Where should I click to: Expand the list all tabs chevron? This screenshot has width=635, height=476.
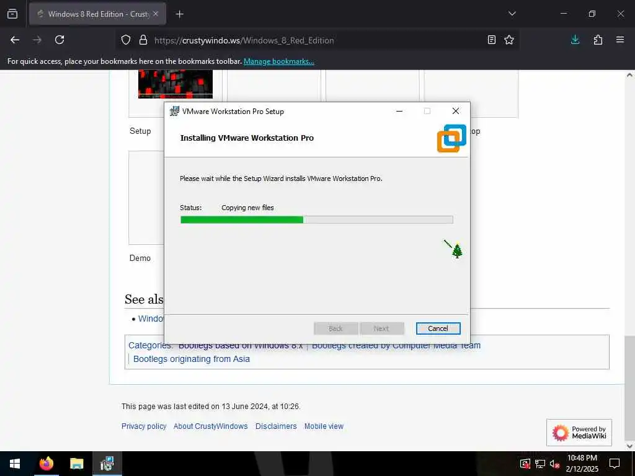click(512, 14)
